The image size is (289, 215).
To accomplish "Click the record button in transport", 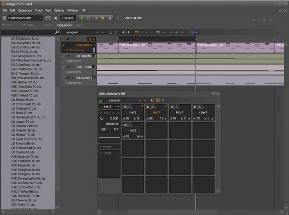I will 110,18.
